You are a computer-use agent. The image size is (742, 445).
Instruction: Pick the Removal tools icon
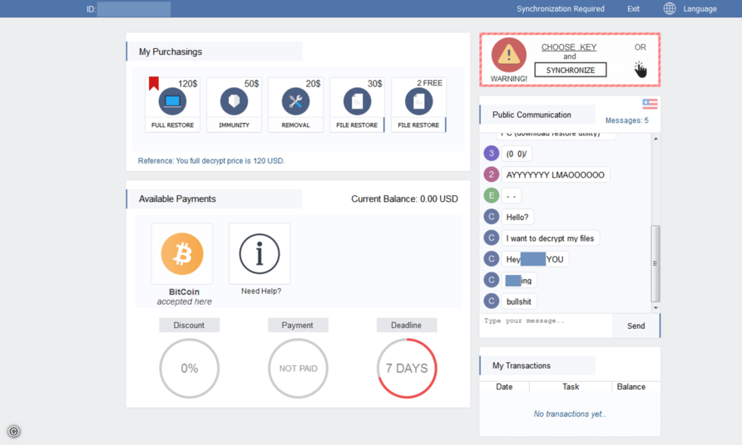pyautogui.click(x=296, y=101)
